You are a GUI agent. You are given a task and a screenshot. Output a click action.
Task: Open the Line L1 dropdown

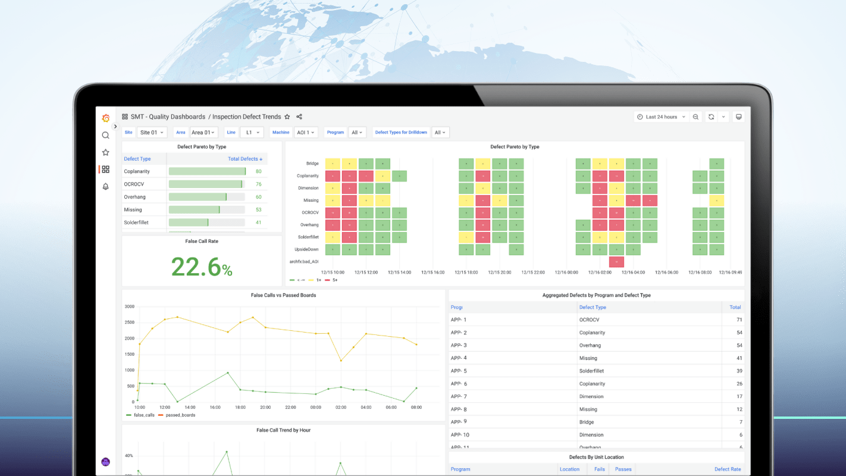pyautogui.click(x=252, y=133)
